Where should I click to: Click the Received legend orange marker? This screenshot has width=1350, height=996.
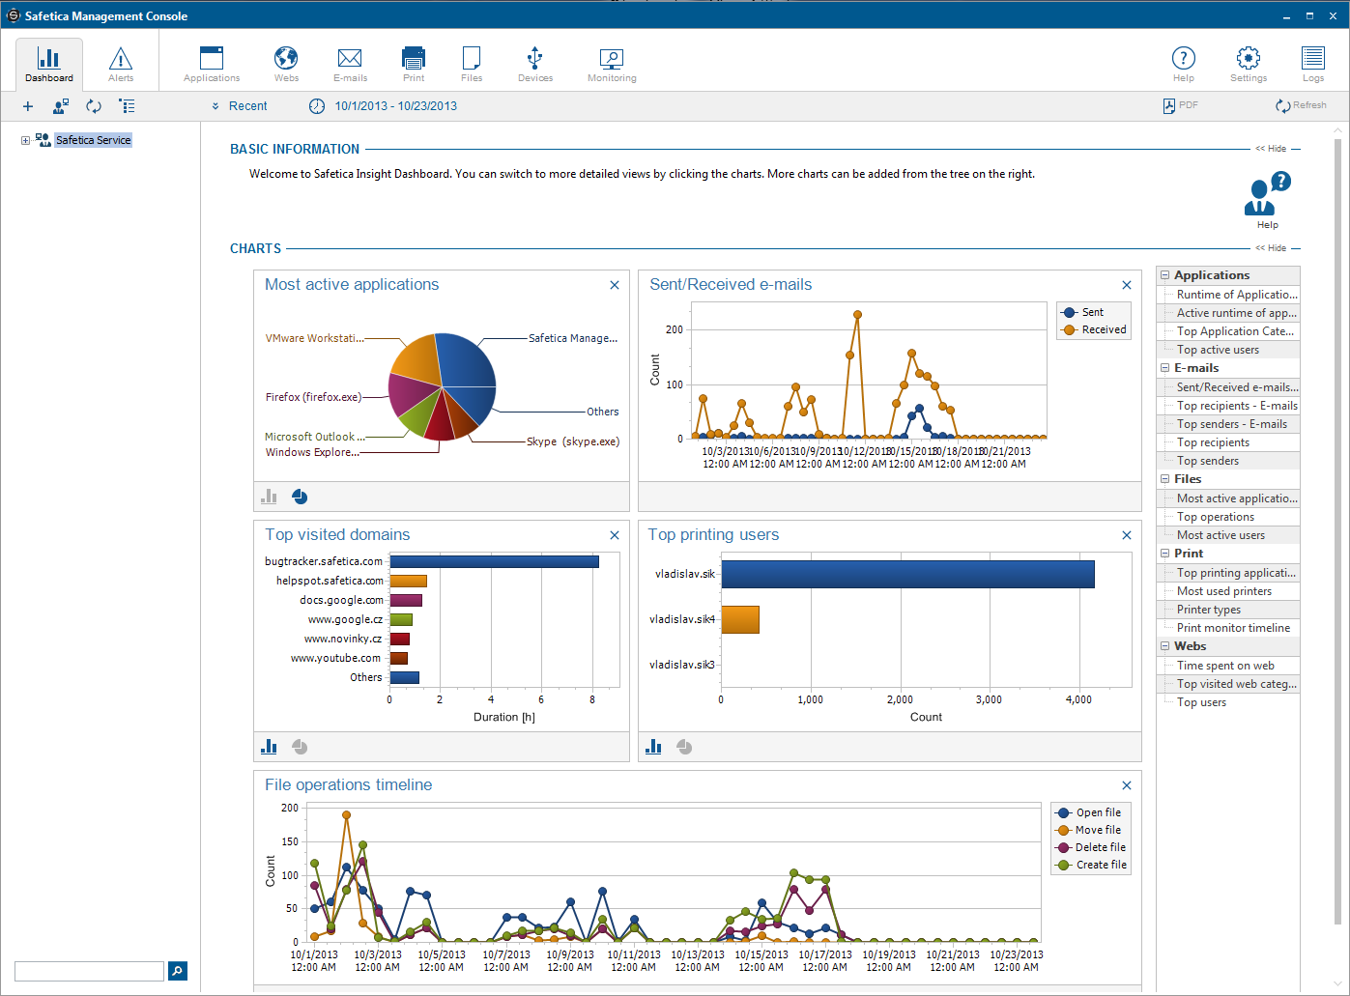1069,329
